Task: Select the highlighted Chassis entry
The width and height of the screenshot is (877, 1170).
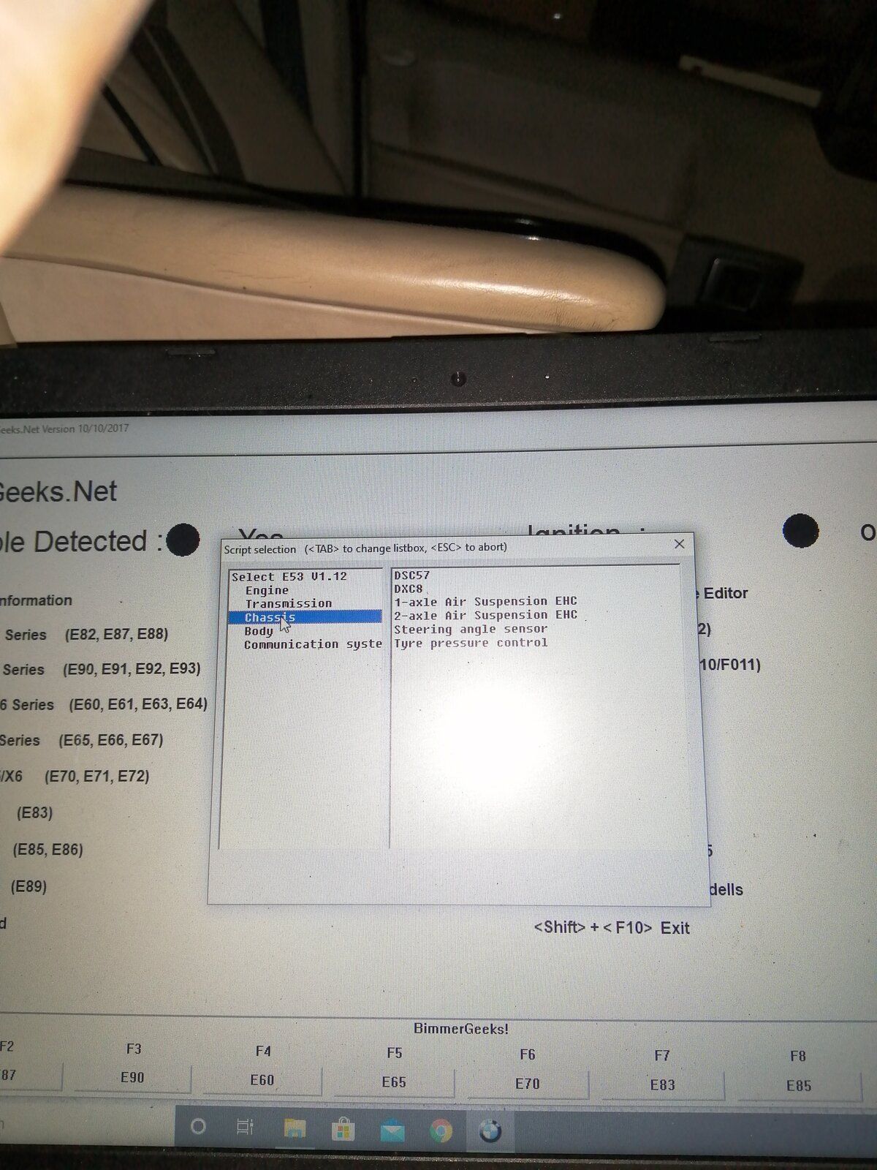Action: (x=305, y=617)
